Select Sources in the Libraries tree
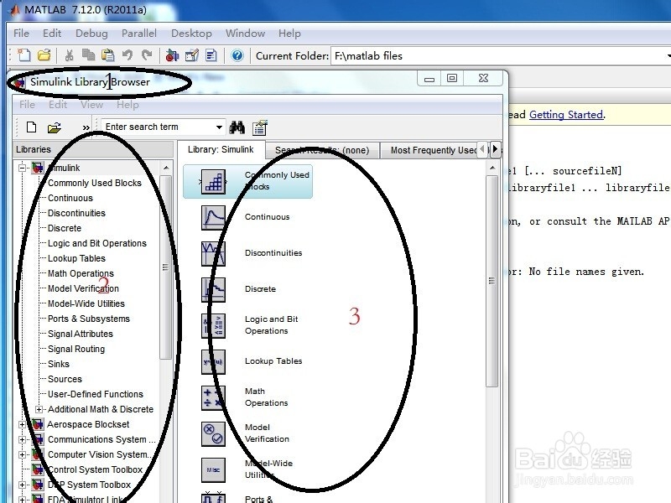671x503 pixels. pos(65,379)
